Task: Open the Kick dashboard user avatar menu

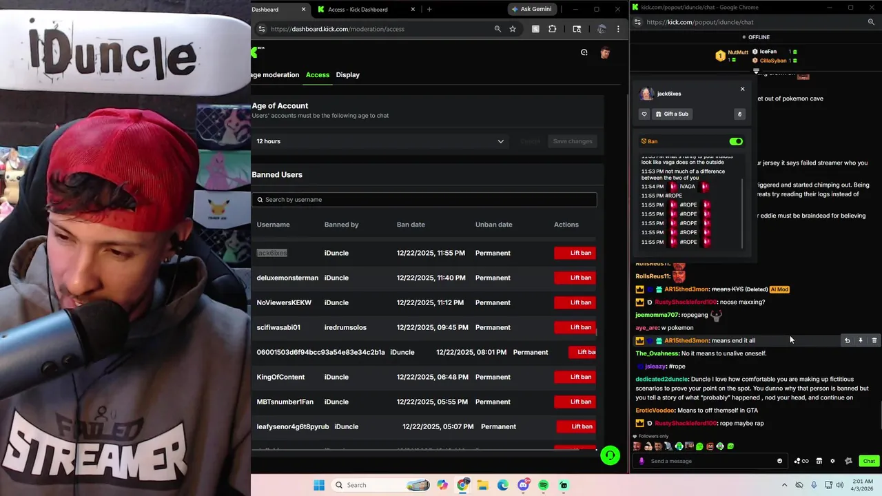Action: click(605, 52)
